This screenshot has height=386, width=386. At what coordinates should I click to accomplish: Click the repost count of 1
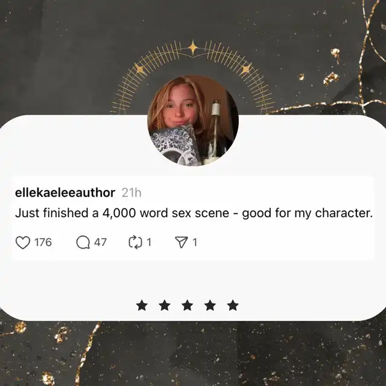149,242
